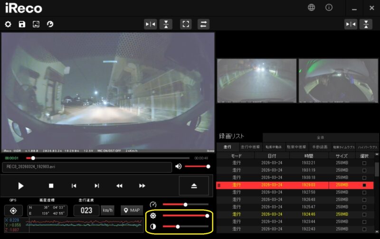Image resolution: width=380 pixels, height=239 pixels.
Task: Click the swap cameras arrows icon
Action: tap(204, 24)
